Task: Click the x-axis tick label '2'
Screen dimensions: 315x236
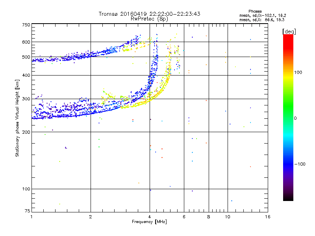Action: pyautogui.click(x=91, y=217)
